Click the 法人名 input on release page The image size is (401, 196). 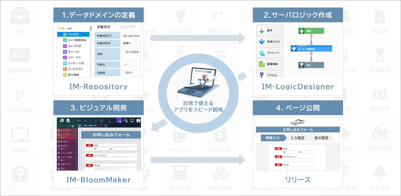pyautogui.click(x=301, y=168)
